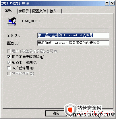Image resolution: width=116 pixels, height=119 pixels.
Task: Click the question mark help button
Action: (107, 3)
